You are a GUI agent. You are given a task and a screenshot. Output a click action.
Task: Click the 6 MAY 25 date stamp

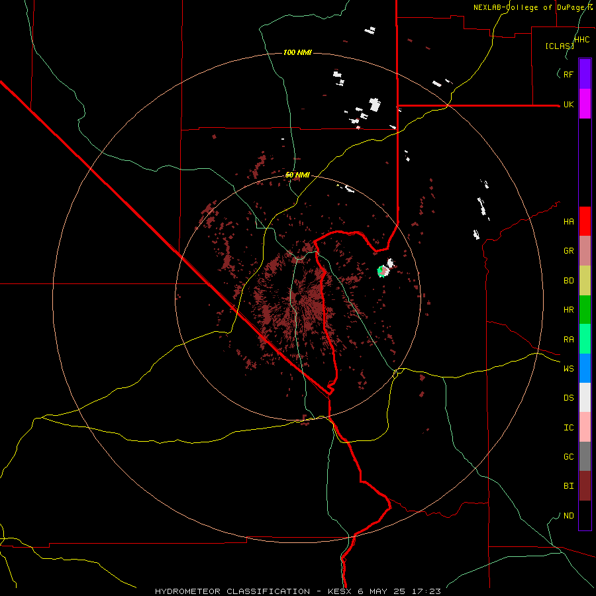(x=382, y=591)
